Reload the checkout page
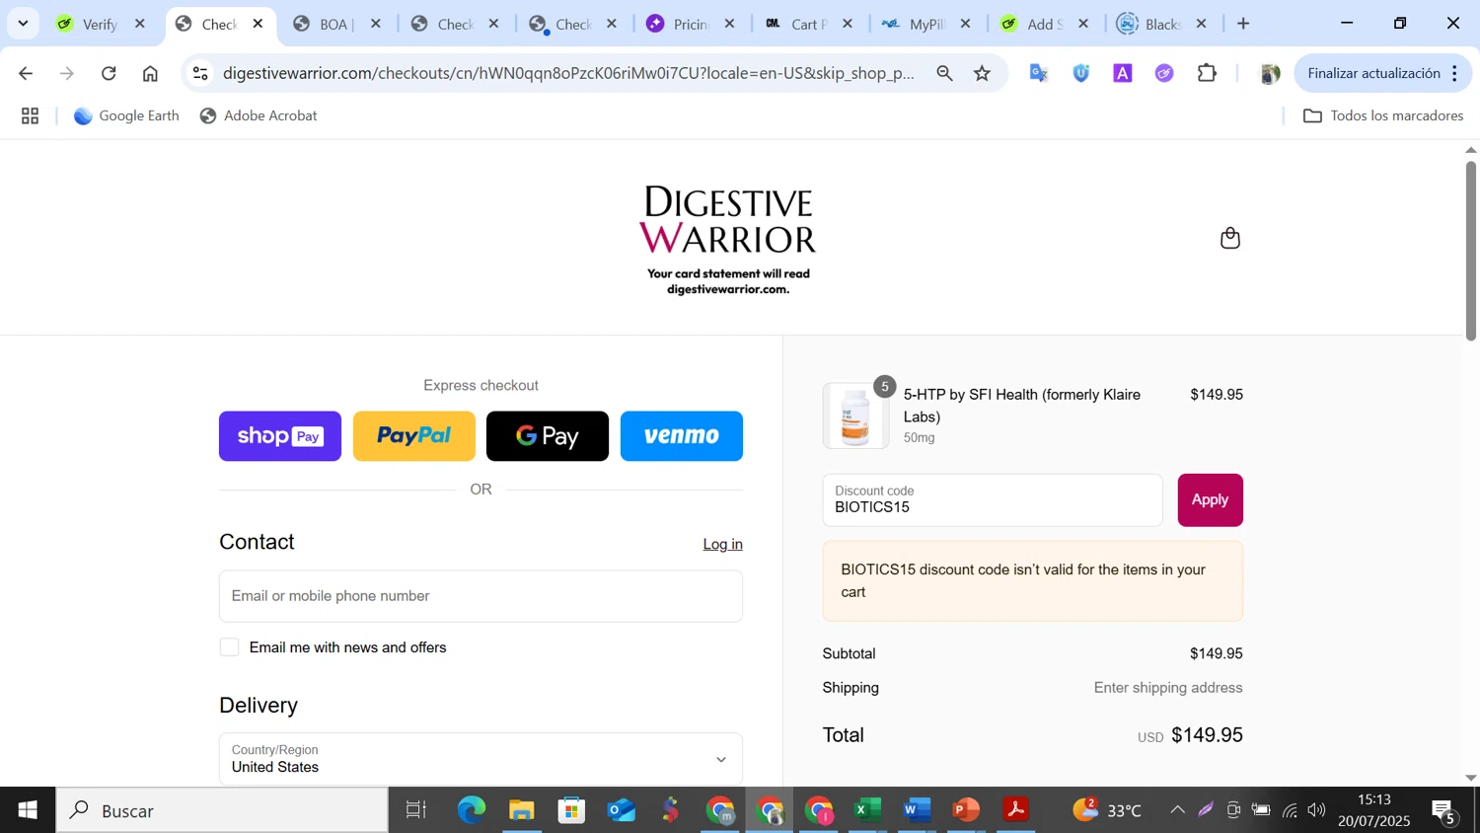 coord(109,73)
